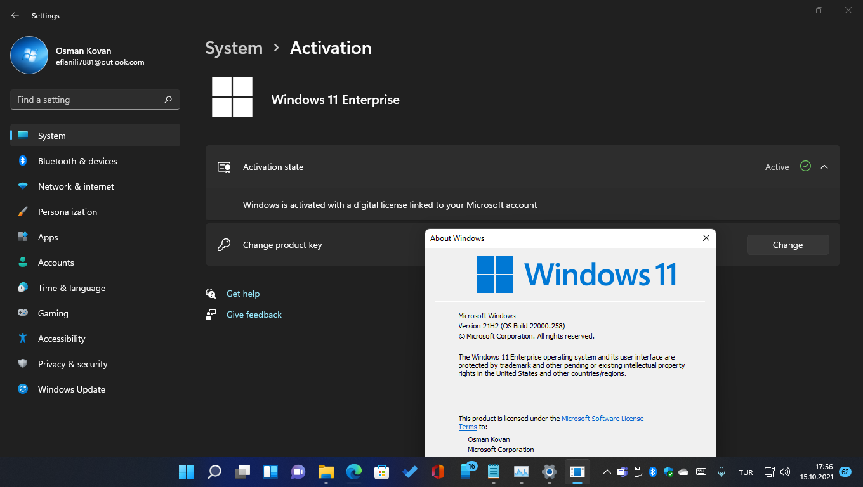
Task: Open Microsoft Store from the taskbar
Action: pos(382,472)
